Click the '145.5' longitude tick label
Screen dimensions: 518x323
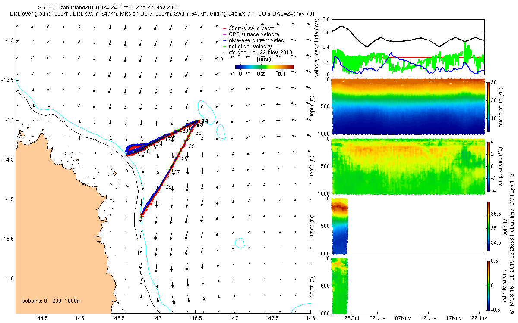pyautogui.click(x=118, y=318)
